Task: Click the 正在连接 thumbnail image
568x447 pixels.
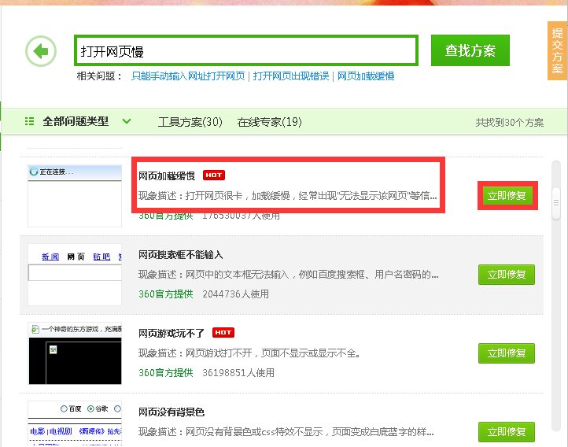Action: pyautogui.click(x=75, y=196)
